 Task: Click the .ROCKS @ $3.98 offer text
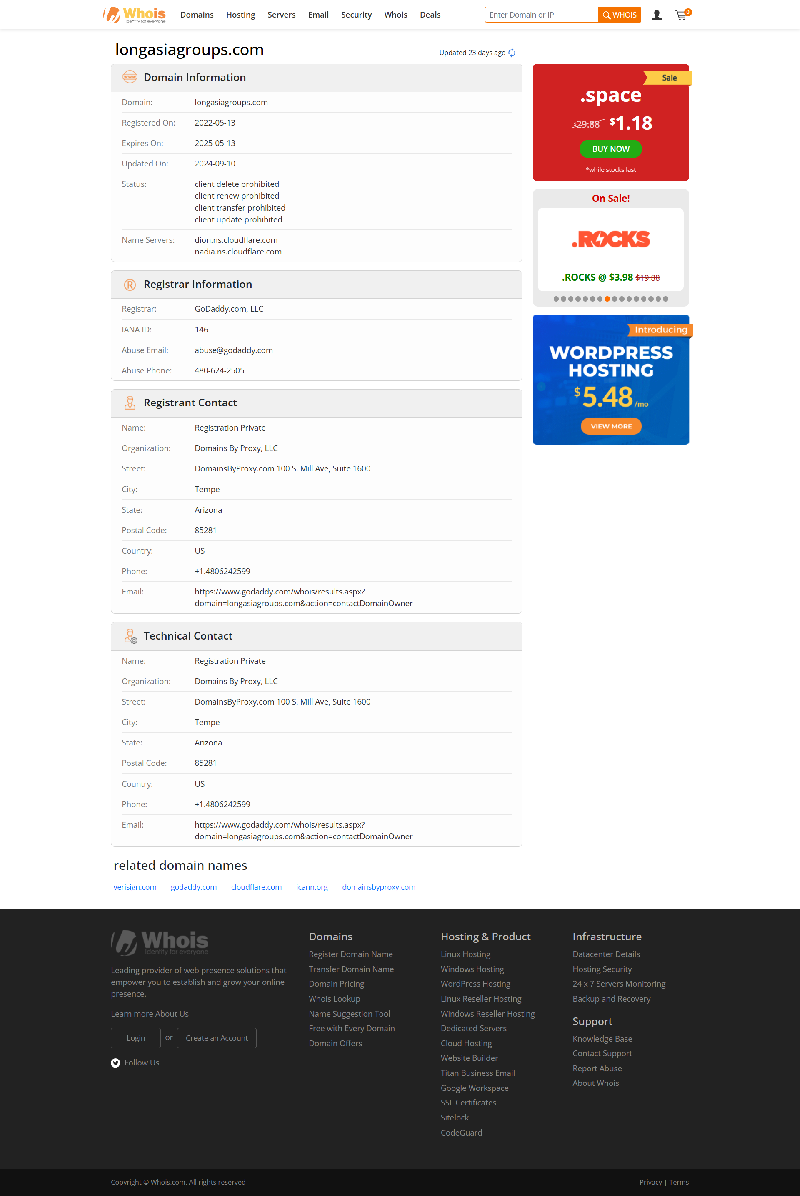(597, 277)
